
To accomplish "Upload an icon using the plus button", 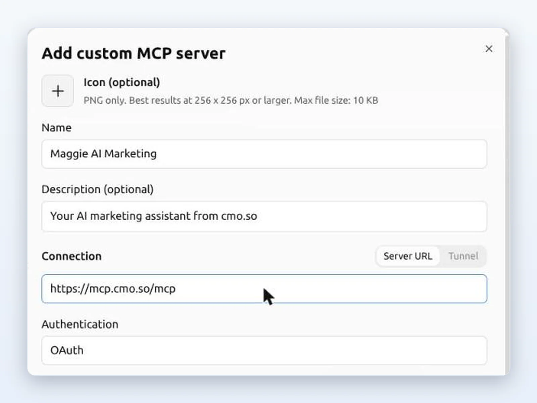I will click(58, 91).
